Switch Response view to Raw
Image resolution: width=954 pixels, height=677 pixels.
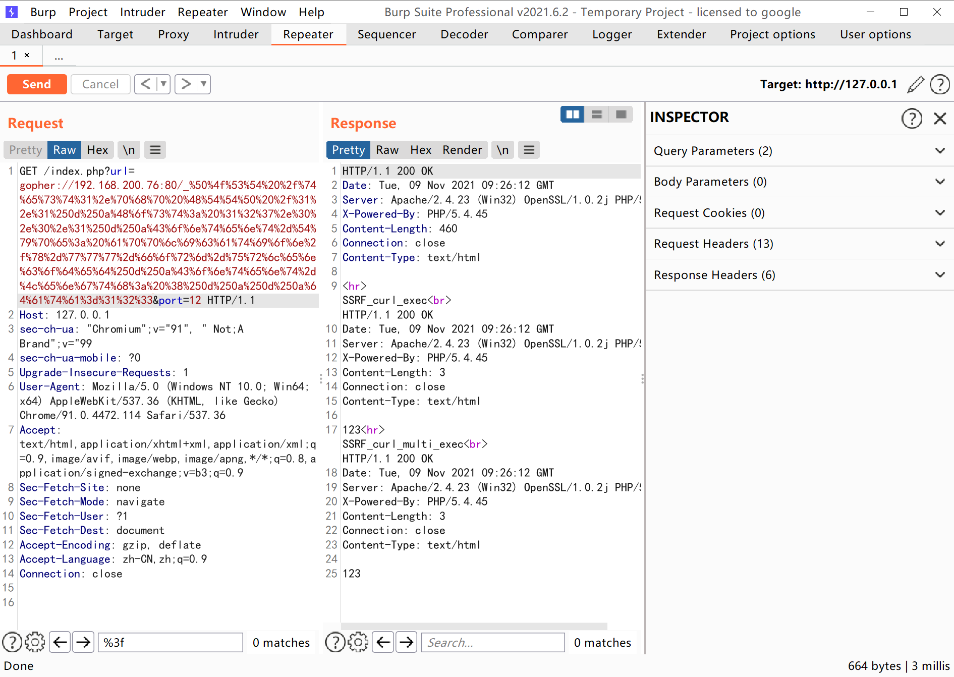click(x=387, y=150)
